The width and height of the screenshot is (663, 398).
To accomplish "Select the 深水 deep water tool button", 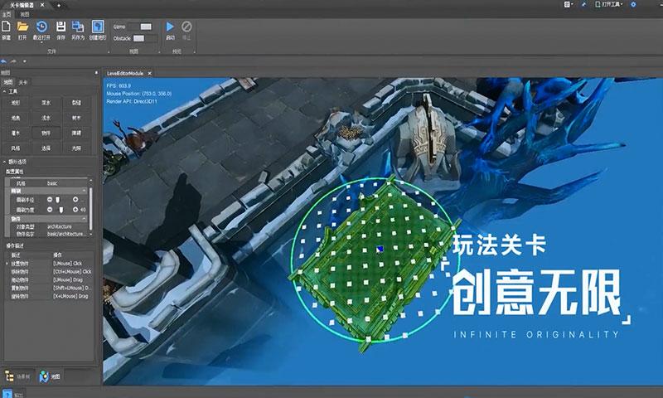I will coord(46,103).
